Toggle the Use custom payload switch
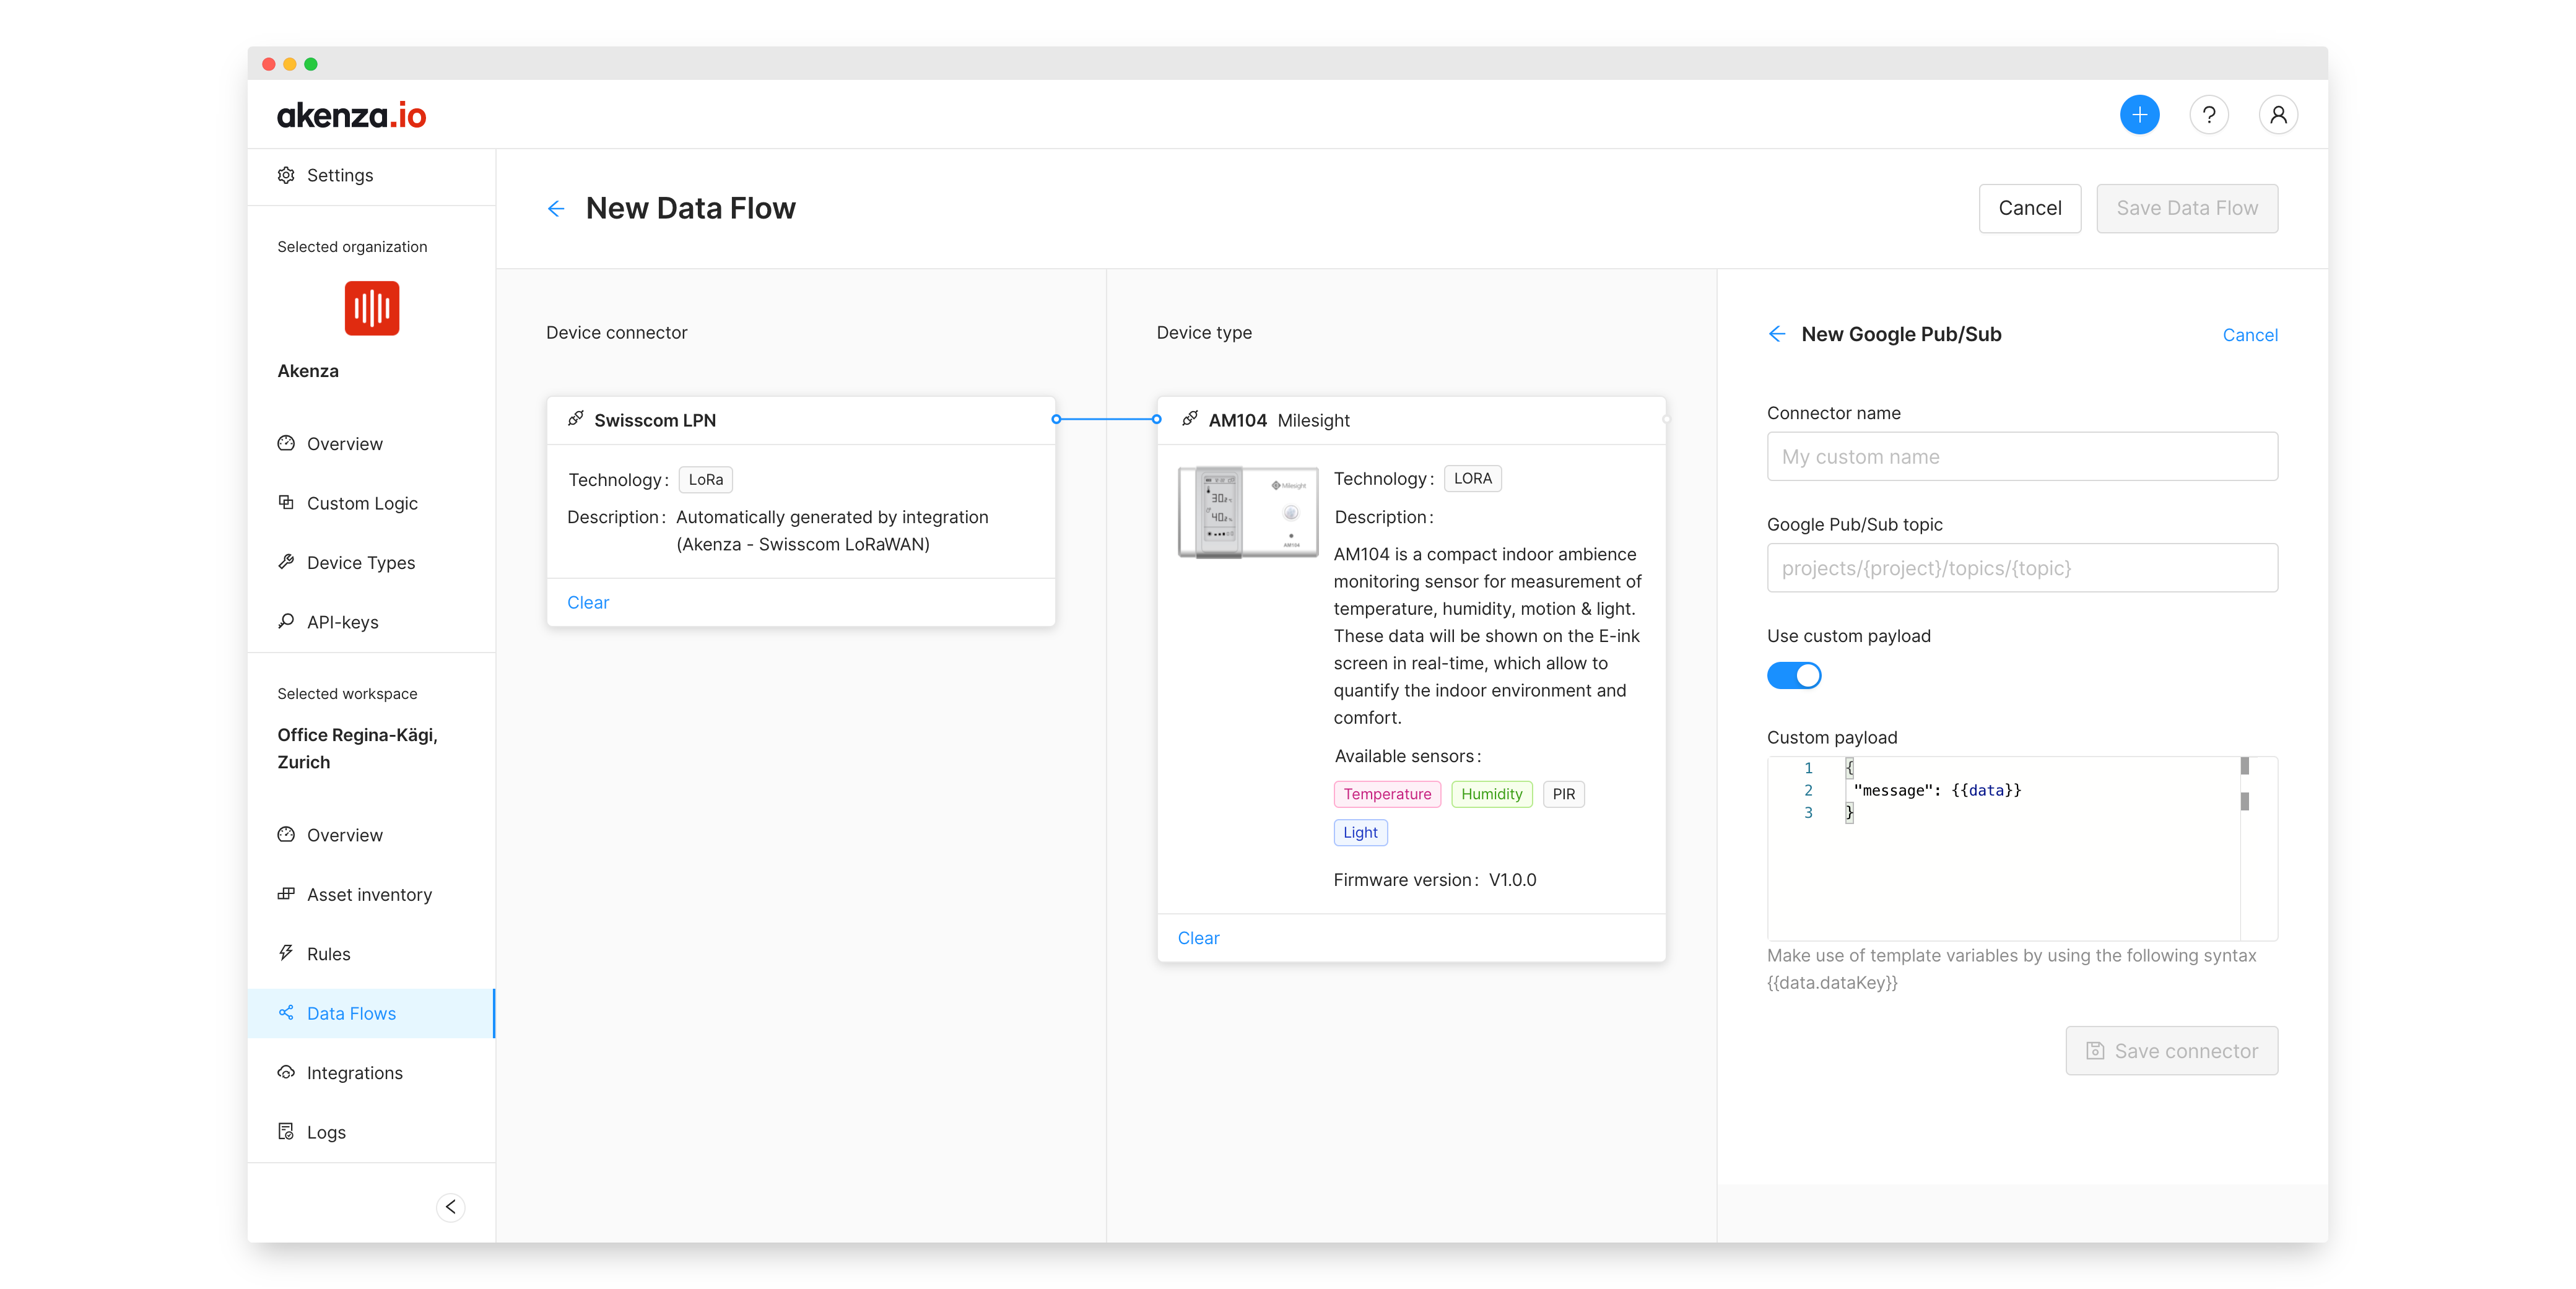2576x1289 pixels. 1794,676
